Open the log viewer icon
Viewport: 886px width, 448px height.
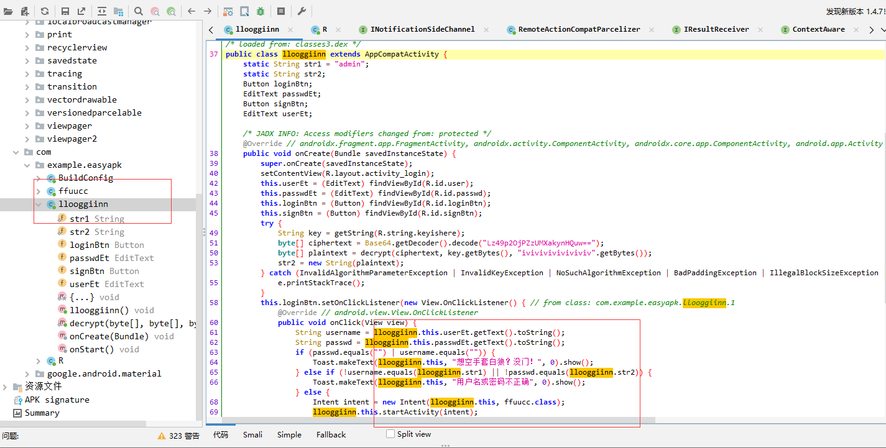[x=281, y=11]
